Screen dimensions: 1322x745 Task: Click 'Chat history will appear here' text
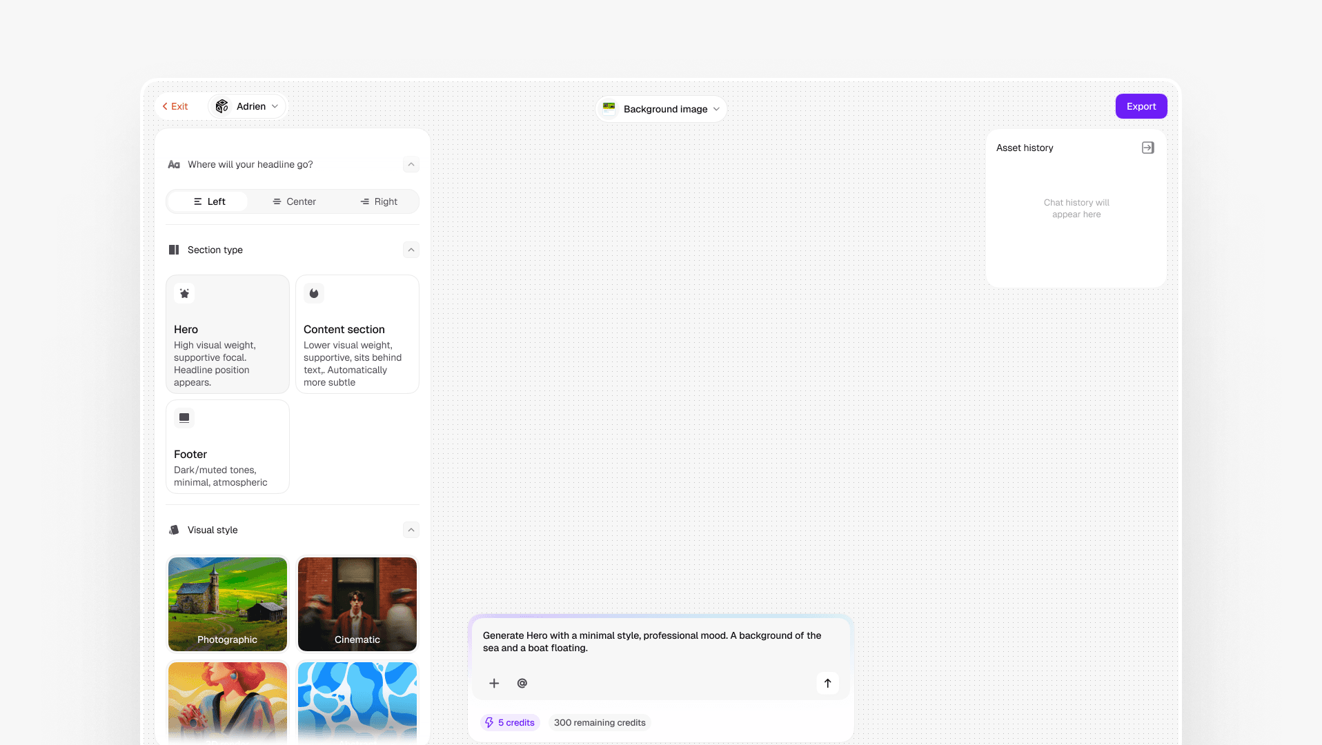1076,208
